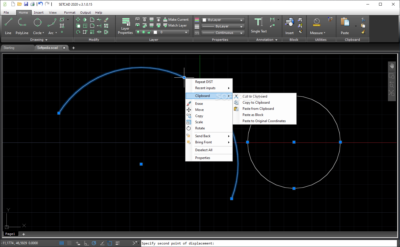The width and height of the screenshot is (400, 247).
Task: Select the Rotate tool in the Modify panel
Action: point(78,32)
